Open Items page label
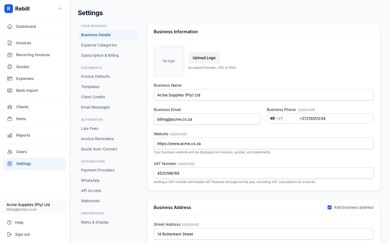The width and height of the screenshot is (389, 243). point(21,119)
